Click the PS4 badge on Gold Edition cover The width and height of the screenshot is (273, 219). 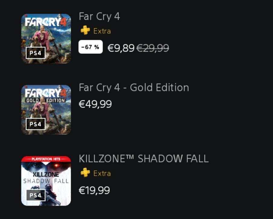click(x=36, y=124)
